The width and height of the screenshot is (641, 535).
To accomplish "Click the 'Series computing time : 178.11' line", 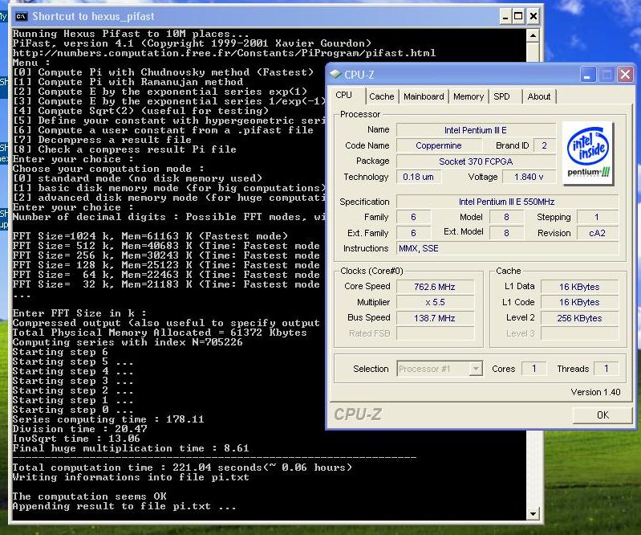I will 108,419.
